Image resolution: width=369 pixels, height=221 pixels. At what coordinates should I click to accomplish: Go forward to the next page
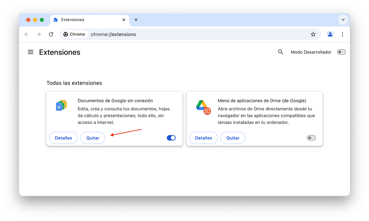point(39,34)
